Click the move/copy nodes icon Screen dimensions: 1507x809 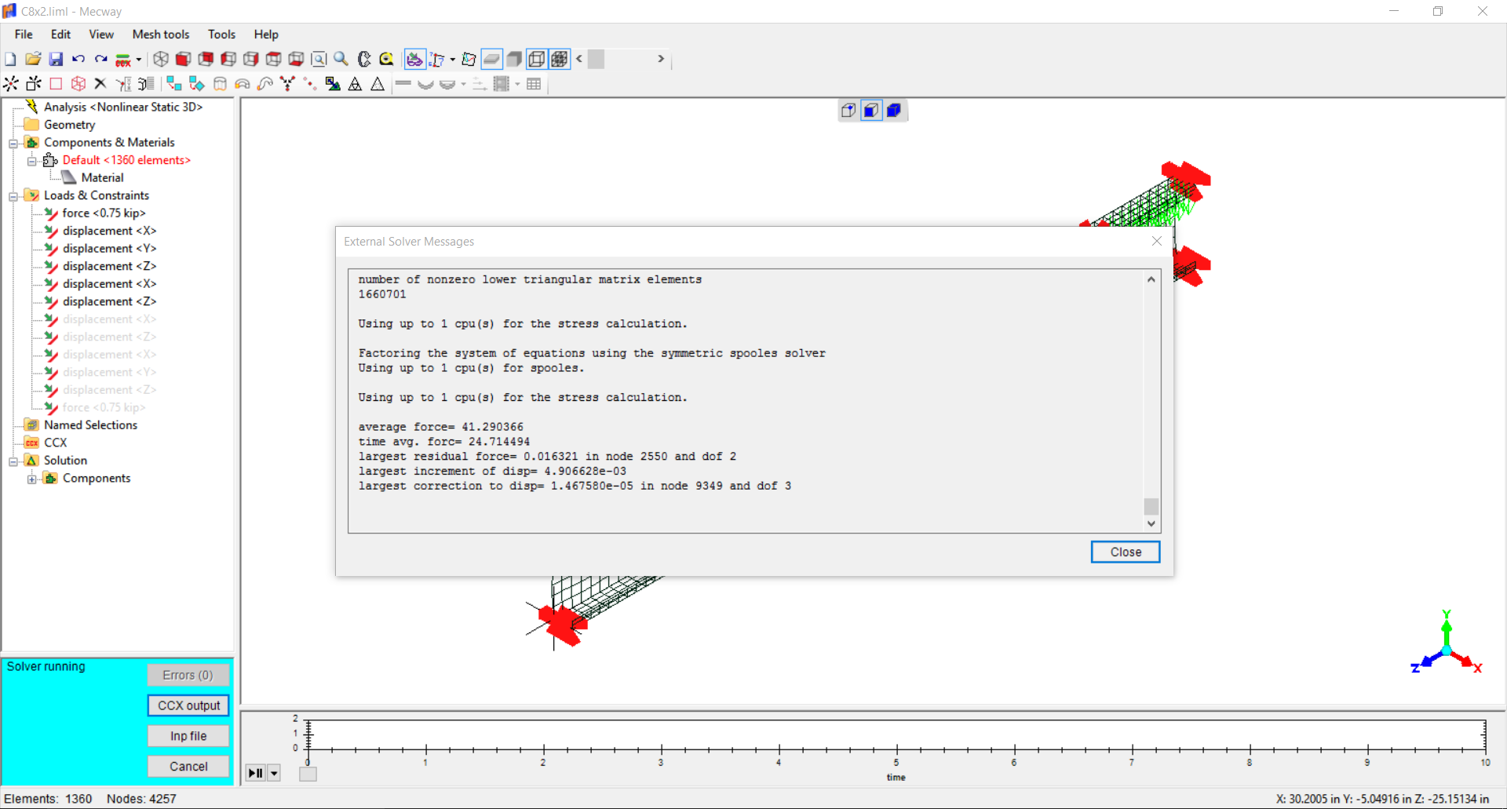tap(174, 84)
